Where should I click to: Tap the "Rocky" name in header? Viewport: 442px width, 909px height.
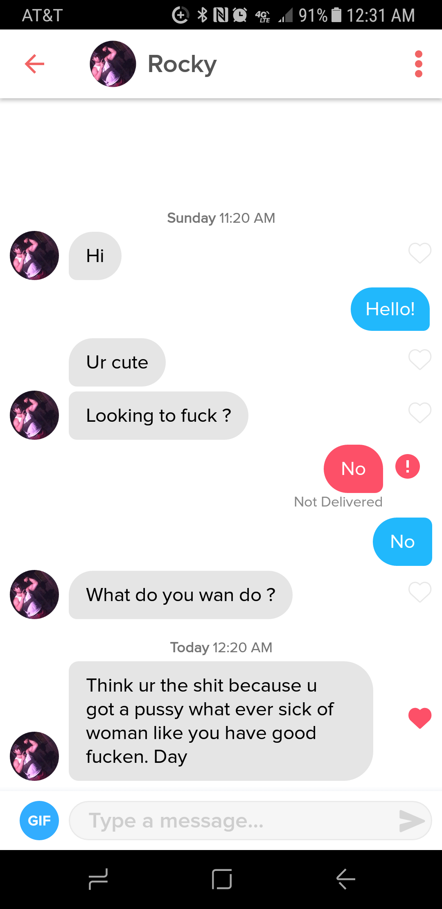point(182,65)
